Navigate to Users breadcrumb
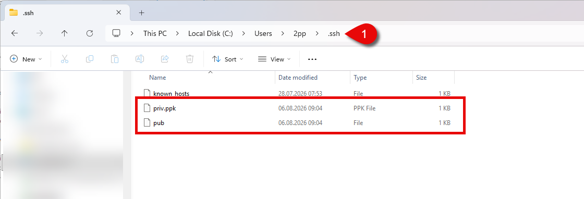The width and height of the screenshot is (584, 199). click(x=263, y=33)
